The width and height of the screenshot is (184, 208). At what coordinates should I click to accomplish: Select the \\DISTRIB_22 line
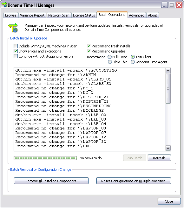(62, 101)
